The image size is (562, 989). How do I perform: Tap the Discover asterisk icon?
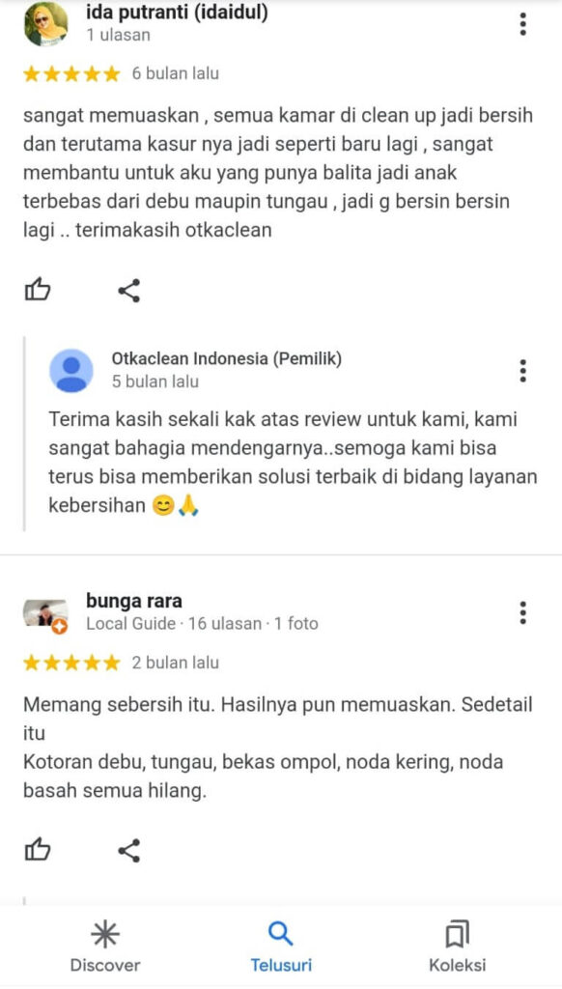coord(105,934)
